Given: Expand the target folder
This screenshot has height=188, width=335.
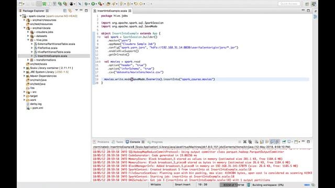Looking at the screenshot, I should 25,96.
